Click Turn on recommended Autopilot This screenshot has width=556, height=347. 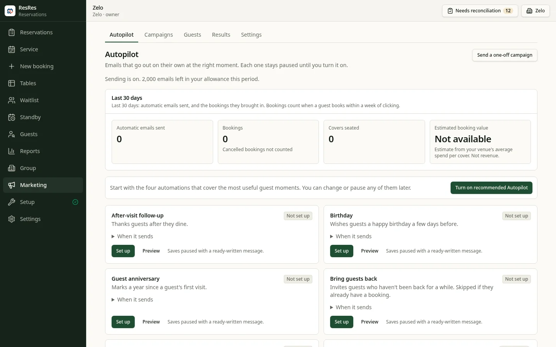[x=492, y=188]
